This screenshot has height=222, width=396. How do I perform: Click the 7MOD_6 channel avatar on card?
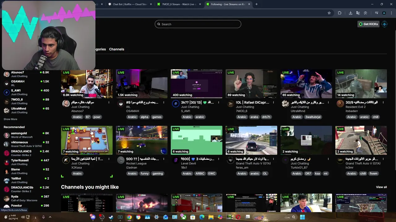pyautogui.click(x=230, y=104)
